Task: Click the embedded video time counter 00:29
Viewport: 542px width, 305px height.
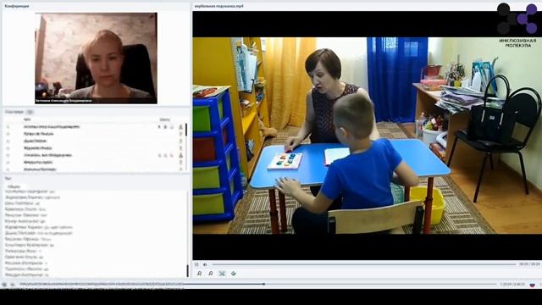Action: [523, 264]
